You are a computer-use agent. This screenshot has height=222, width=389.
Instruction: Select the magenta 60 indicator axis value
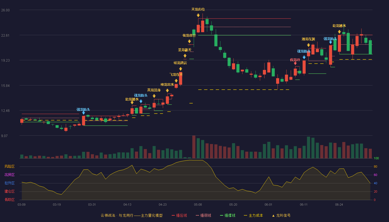375,175
